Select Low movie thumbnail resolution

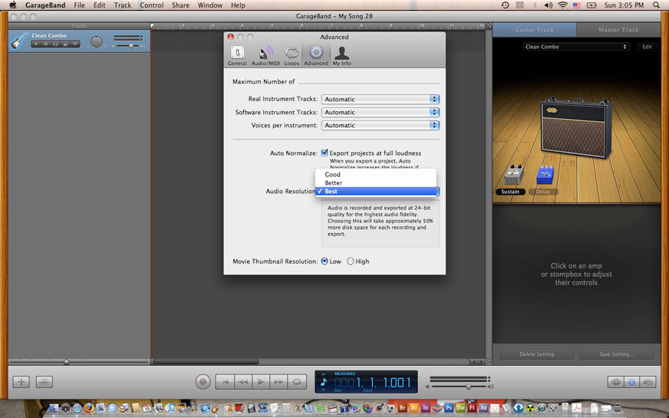(325, 262)
